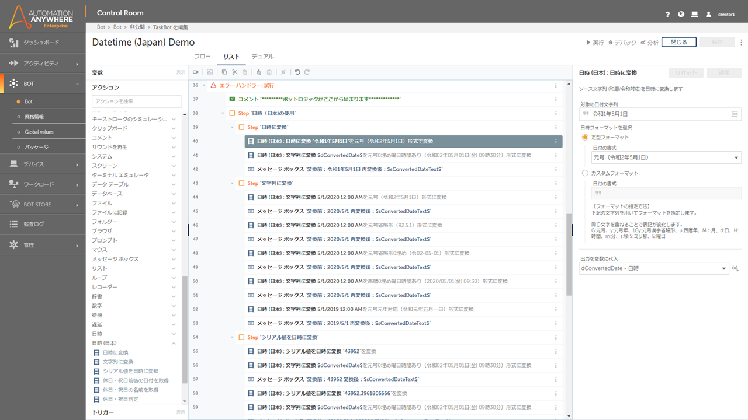Click the task list vertical scrollbar
This screenshot has width=748, height=420.
click(568, 256)
